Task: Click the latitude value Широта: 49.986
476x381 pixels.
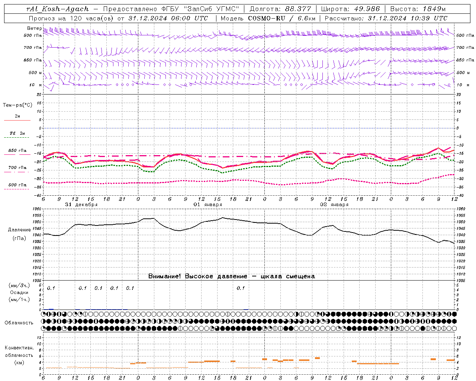Action: [350, 9]
